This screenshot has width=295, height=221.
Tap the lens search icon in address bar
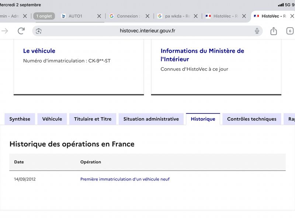39,31
